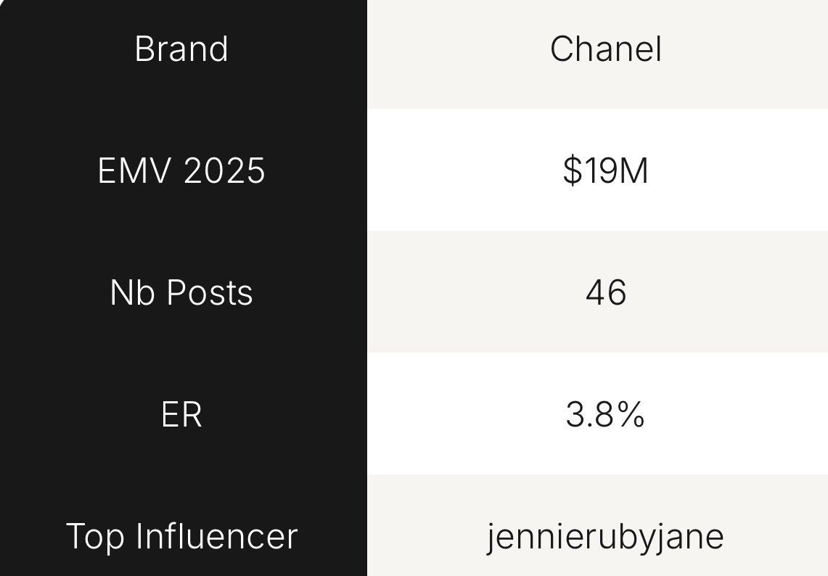
Task: Click the percent sign in 3.8%
Action: (632, 414)
